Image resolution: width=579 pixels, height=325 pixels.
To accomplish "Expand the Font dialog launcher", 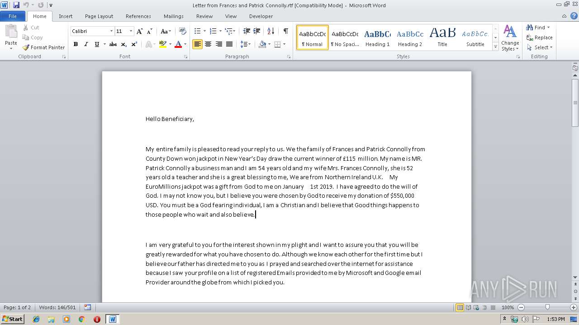I will click(x=186, y=57).
